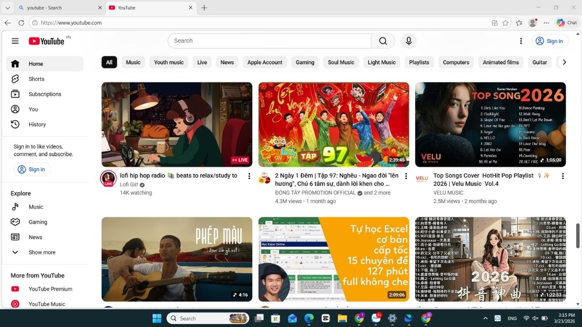
Task: Open the three-dot menu on the Lofi Girl video
Action: (x=249, y=176)
